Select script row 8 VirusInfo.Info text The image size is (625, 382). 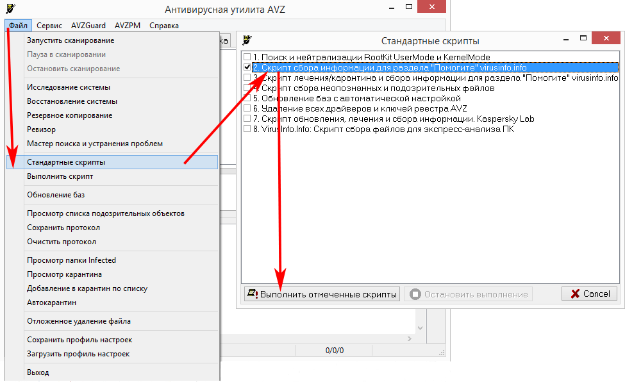(x=383, y=129)
